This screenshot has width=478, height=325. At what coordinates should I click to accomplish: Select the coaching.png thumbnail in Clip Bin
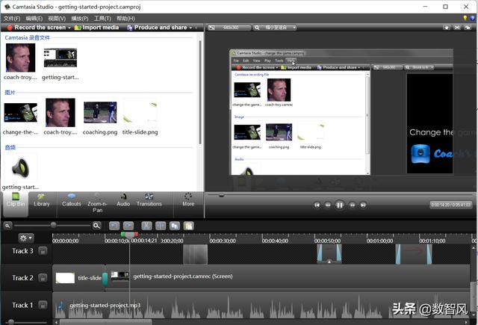100,113
